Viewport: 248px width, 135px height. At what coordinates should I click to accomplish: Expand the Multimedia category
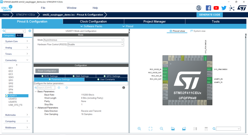[x=17, y=115]
